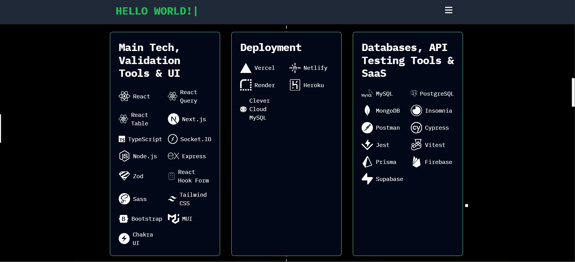The width and height of the screenshot is (575, 262).
Task: Select the "React" label text
Action: coord(141,96)
